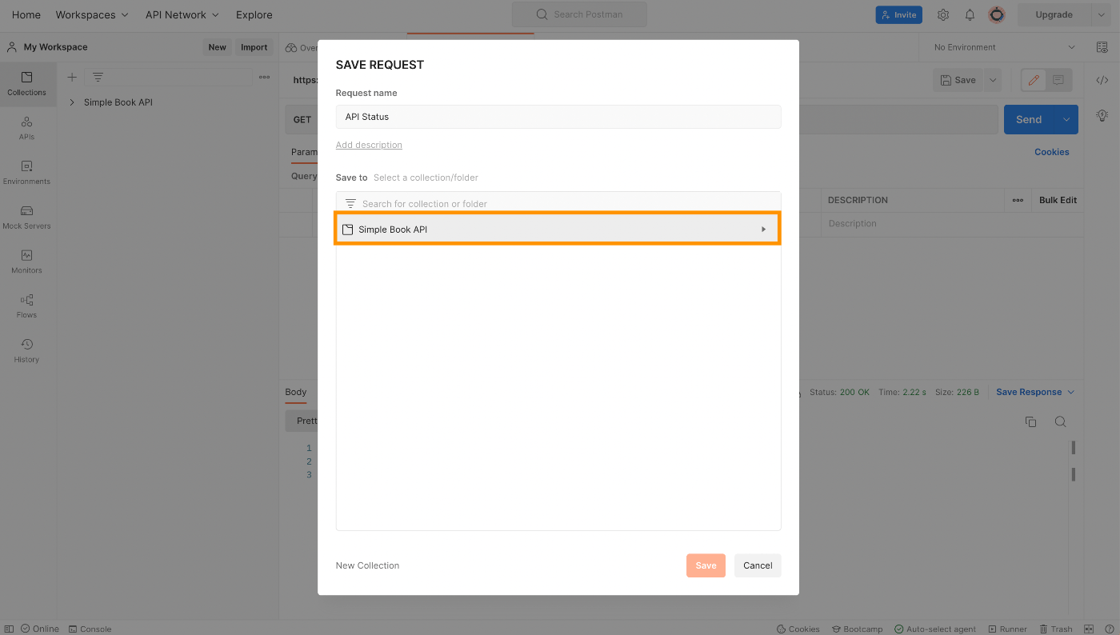Open the Monitors sidebar section
1120x635 pixels.
26,262
